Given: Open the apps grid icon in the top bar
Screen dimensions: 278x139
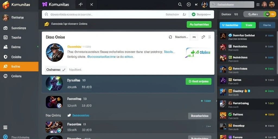Looking at the screenshot, I should [258, 5].
